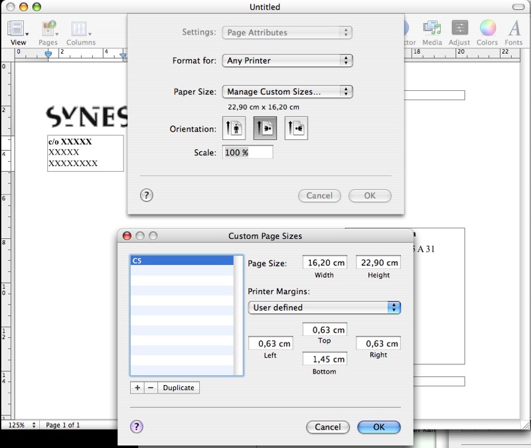Open the Media browser
Viewport: 531px width, 448px height.
(432, 33)
